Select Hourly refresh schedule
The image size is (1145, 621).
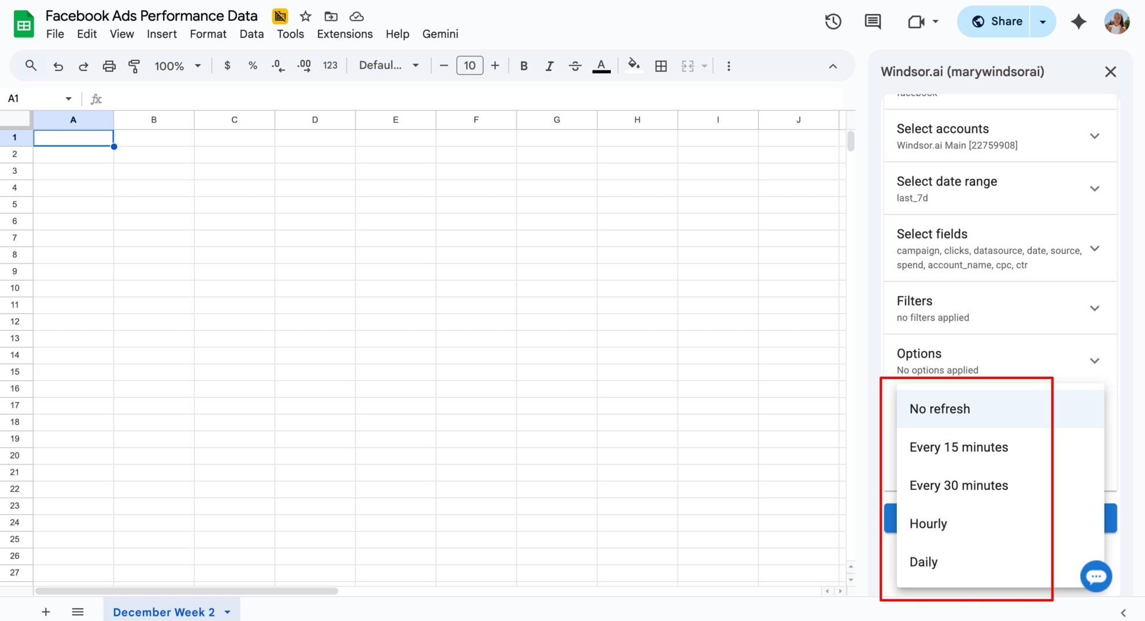click(x=928, y=523)
